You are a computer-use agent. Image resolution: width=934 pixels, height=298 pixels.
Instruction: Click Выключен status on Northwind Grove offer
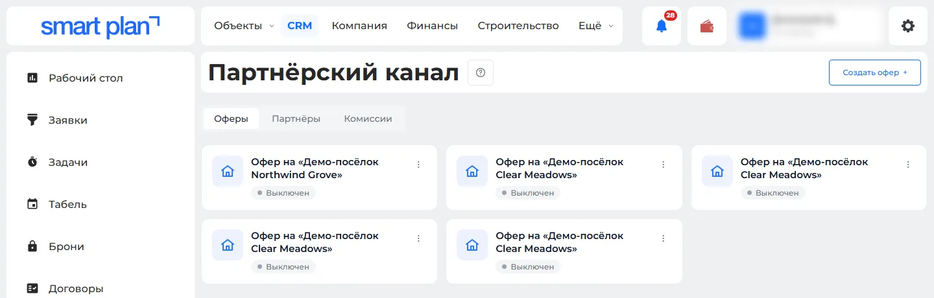pos(283,193)
